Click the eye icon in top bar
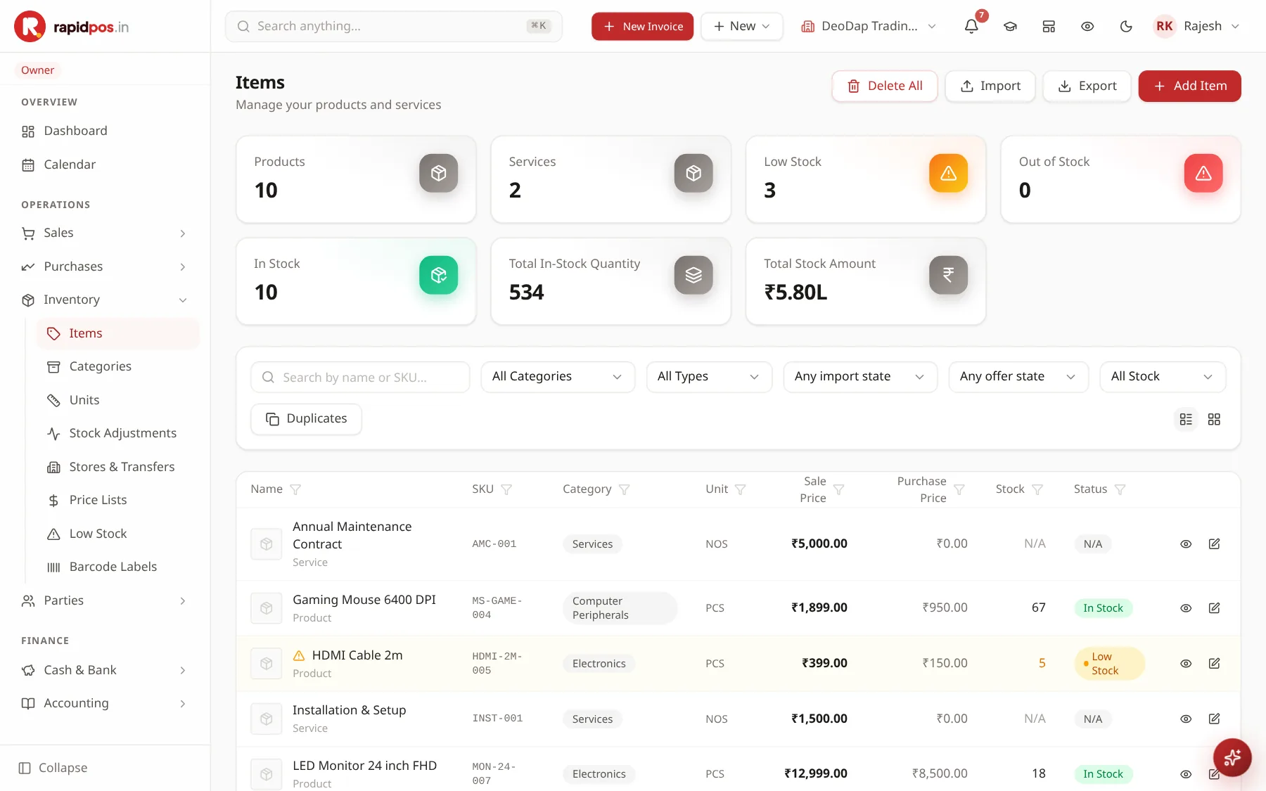The image size is (1266, 791). tap(1087, 26)
